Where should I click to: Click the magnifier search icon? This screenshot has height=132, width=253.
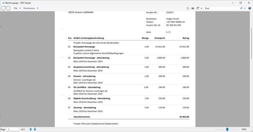(x=241, y=8)
